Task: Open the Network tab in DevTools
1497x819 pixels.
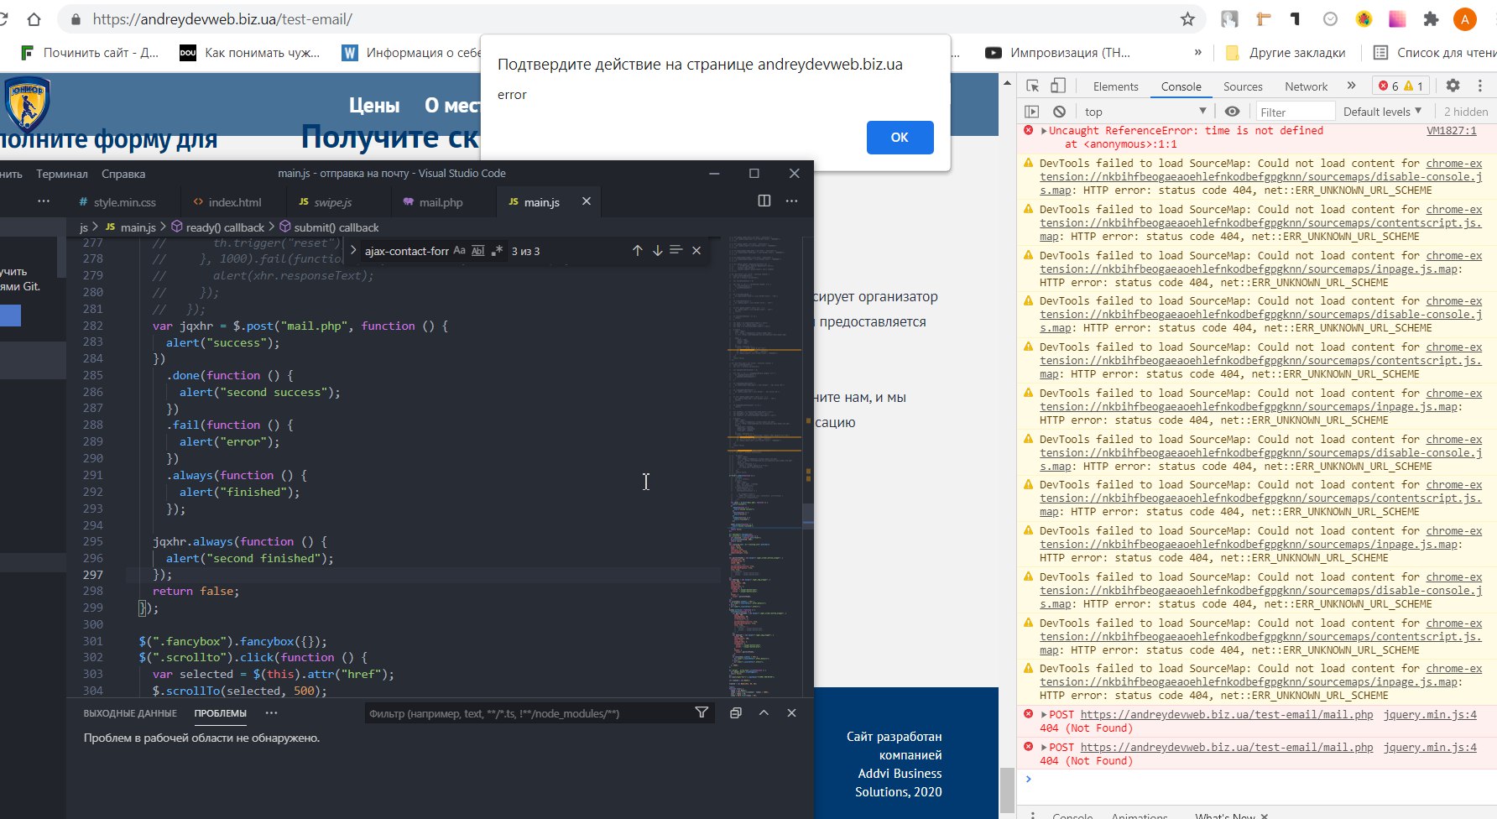Action: pos(1306,86)
